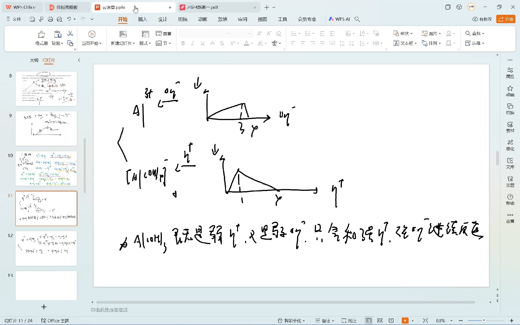This screenshot has height=325, width=520.
Task: Increase font size icon
Action: tap(259, 33)
